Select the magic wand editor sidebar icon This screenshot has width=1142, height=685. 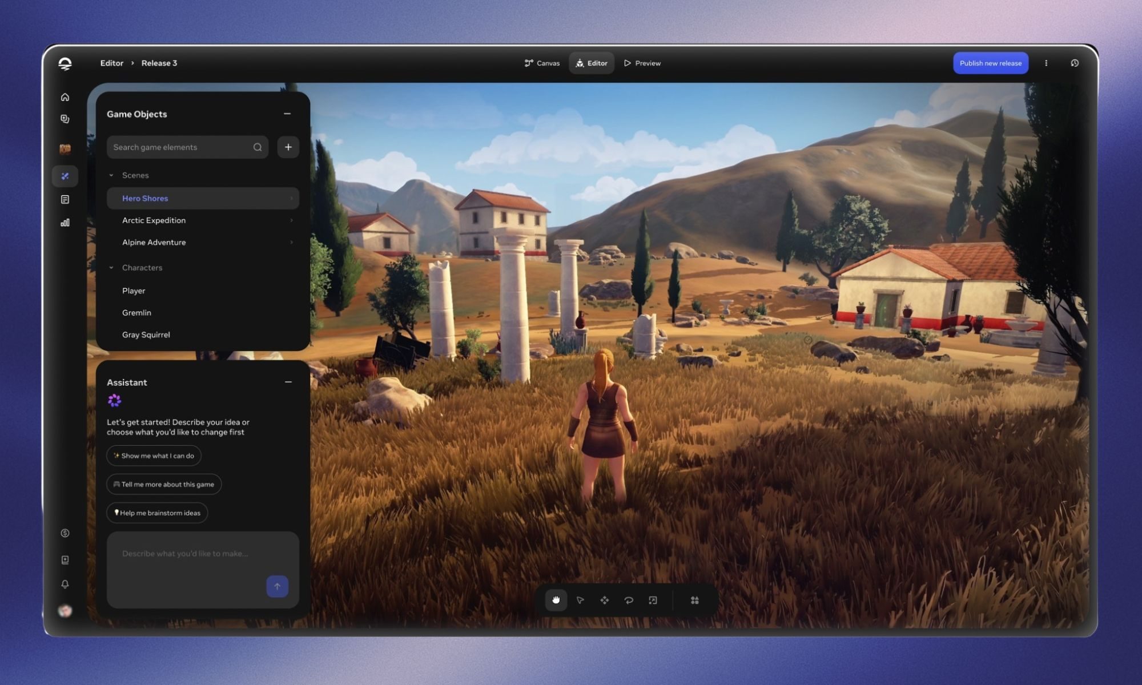65,176
